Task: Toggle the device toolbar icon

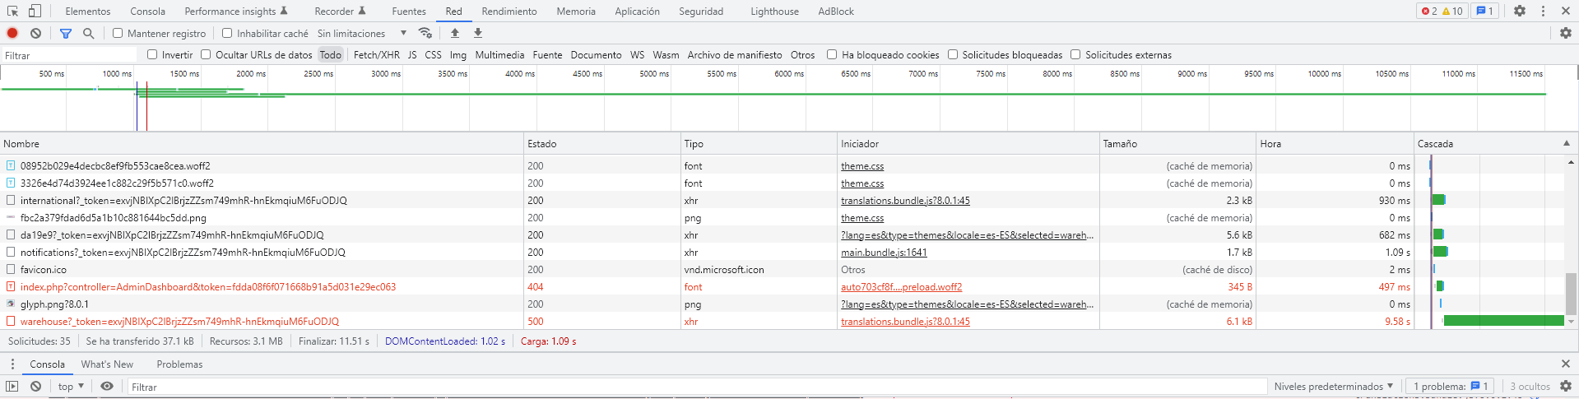Action: click(35, 11)
